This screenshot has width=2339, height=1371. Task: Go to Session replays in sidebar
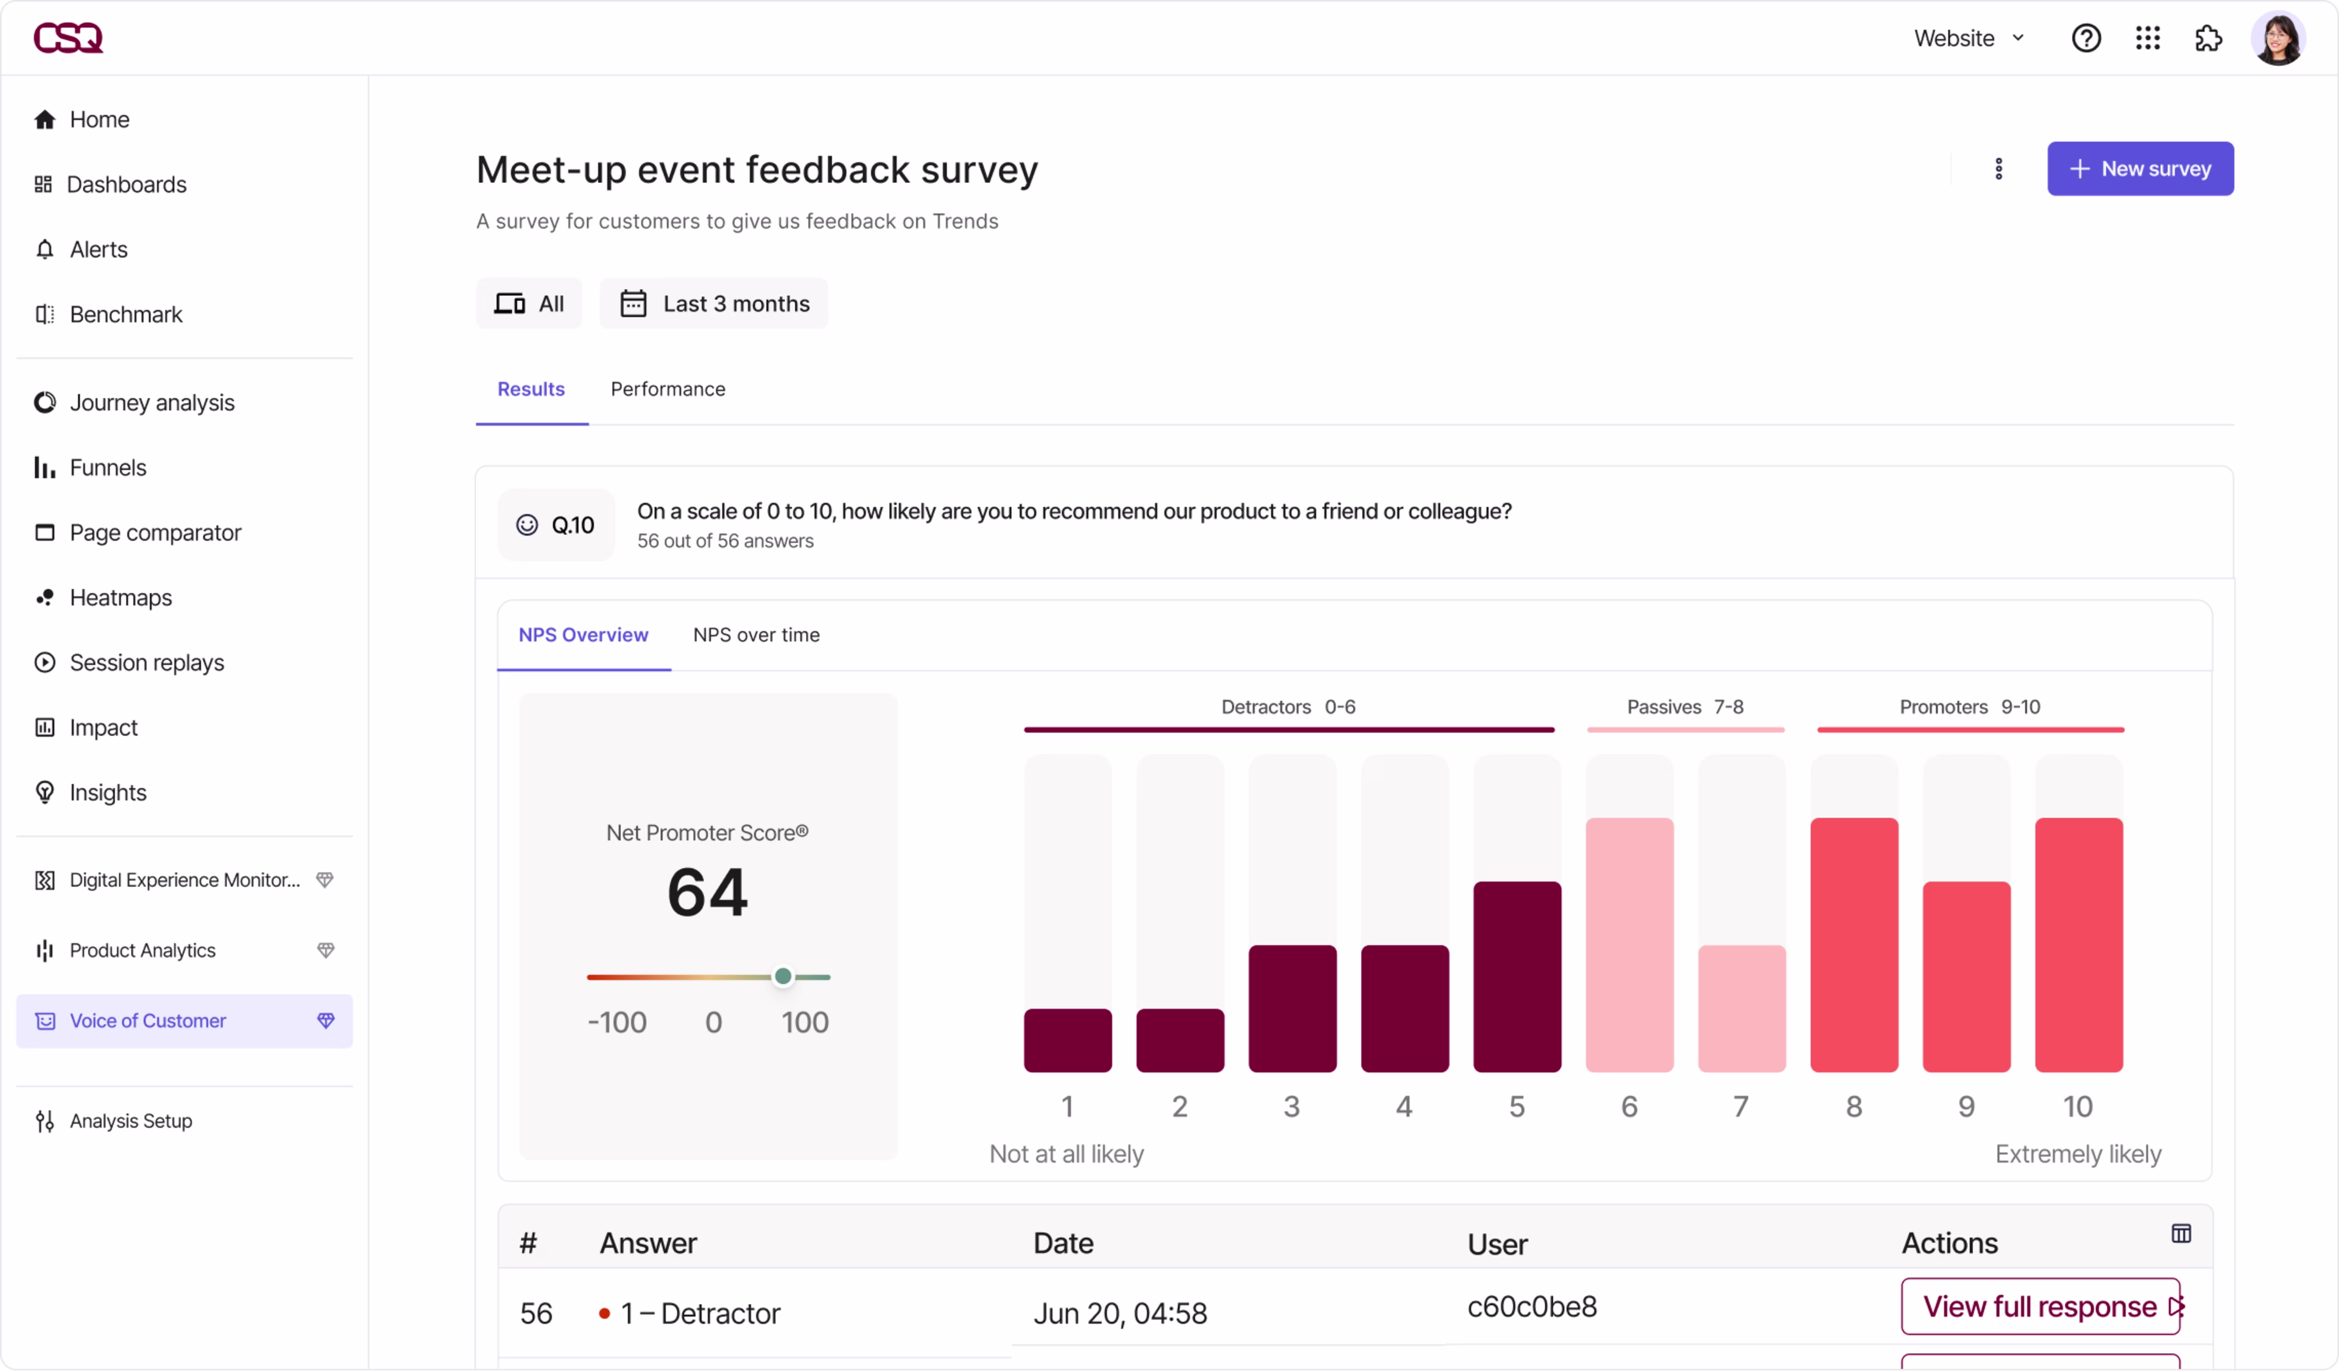click(x=147, y=663)
